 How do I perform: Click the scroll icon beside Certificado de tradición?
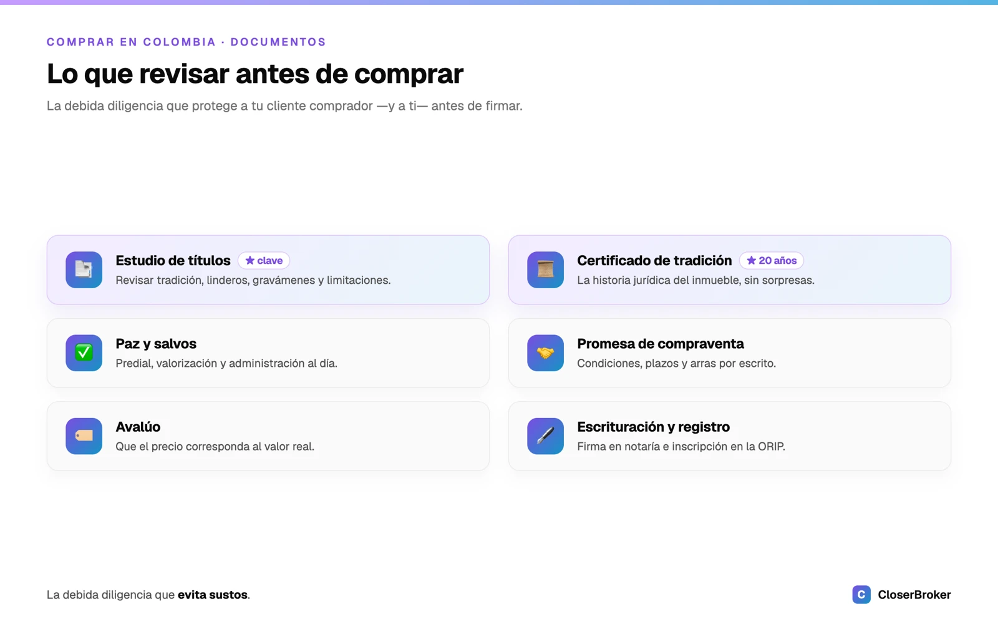pyautogui.click(x=545, y=270)
